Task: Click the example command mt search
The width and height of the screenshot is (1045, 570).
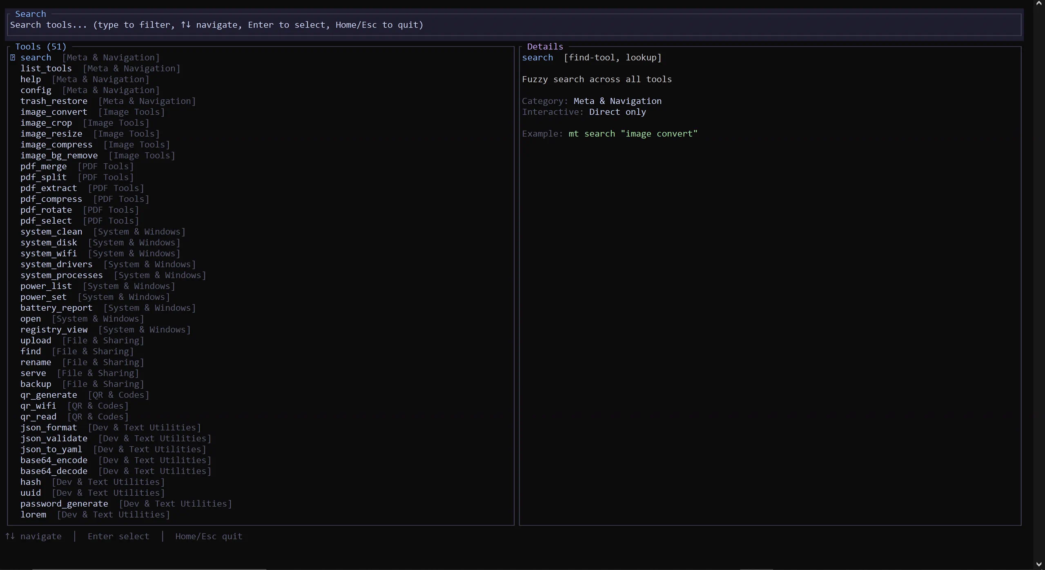Action: [633, 134]
